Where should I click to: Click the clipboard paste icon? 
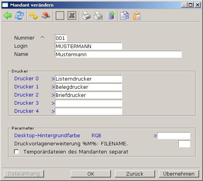pyautogui.click(x=137, y=16)
